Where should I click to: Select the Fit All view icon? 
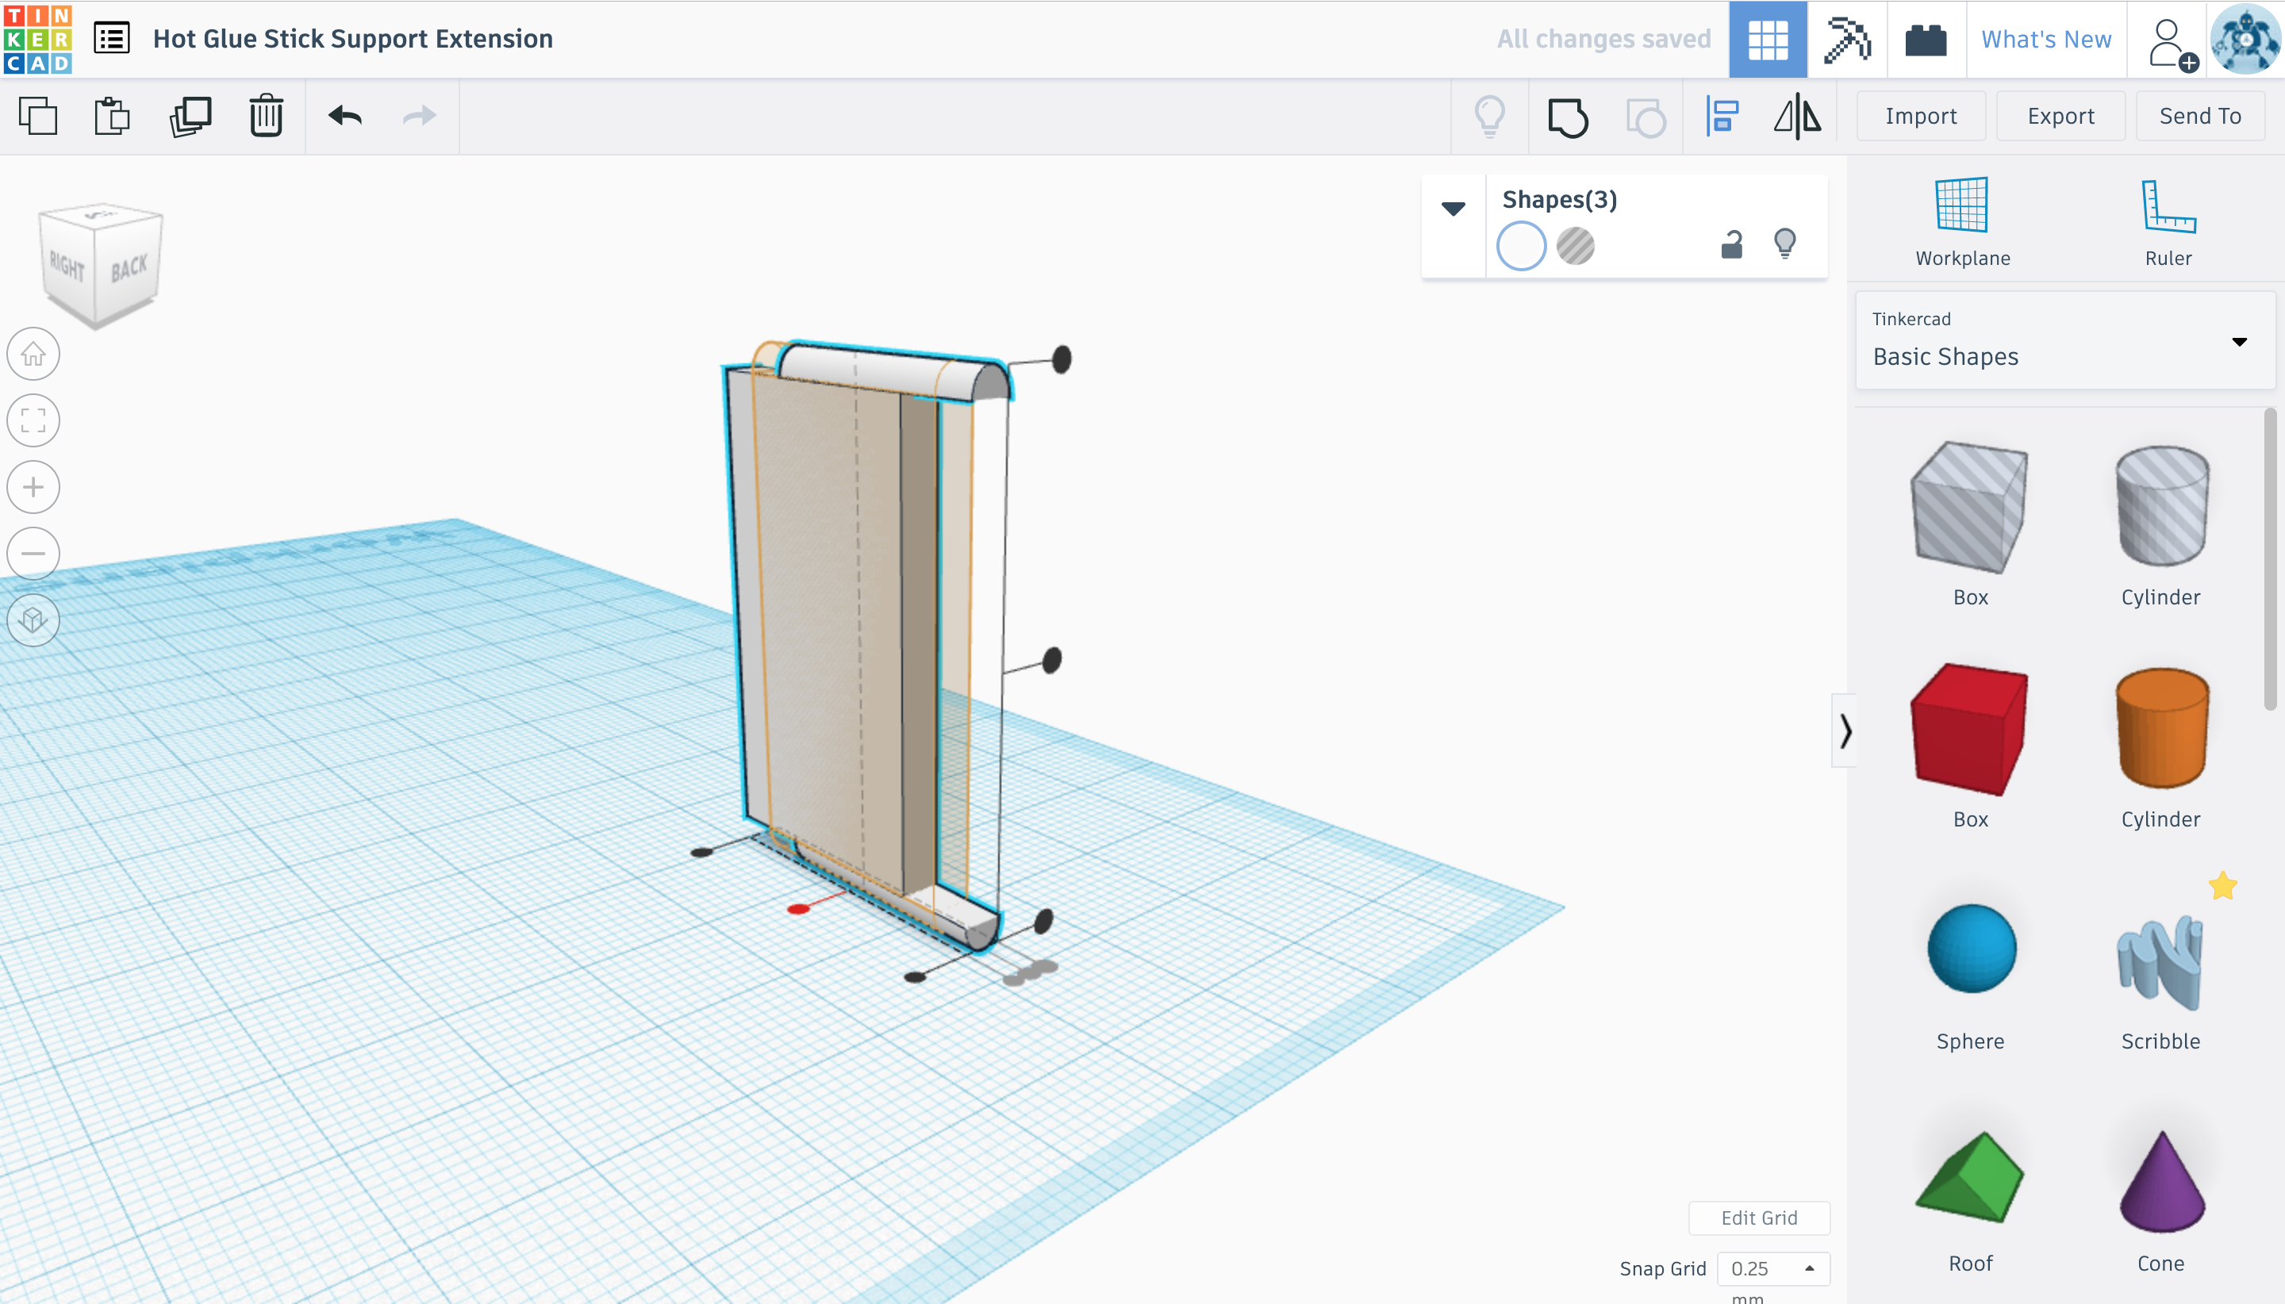click(x=35, y=420)
